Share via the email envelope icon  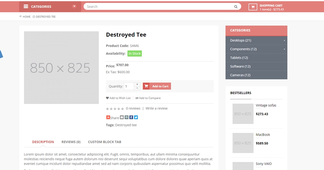click(x=122, y=117)
